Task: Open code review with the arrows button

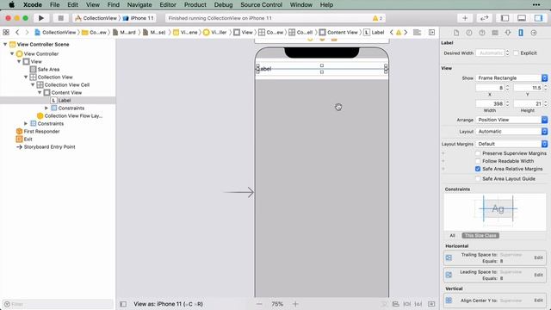Action: 484,18
